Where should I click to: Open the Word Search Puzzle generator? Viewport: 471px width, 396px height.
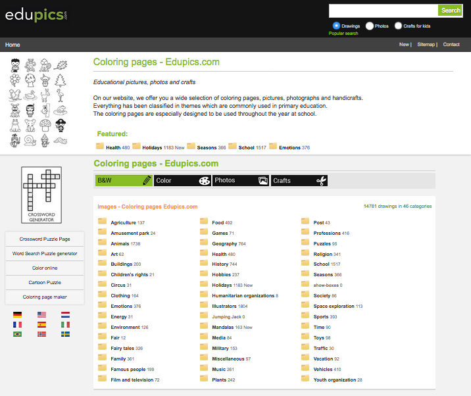coord(45,253)
